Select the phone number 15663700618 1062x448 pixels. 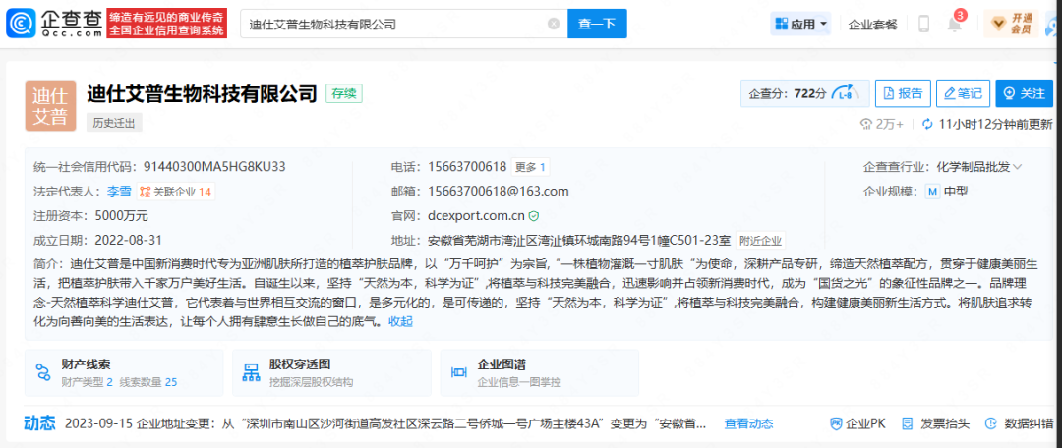click(x=467, y=166)
